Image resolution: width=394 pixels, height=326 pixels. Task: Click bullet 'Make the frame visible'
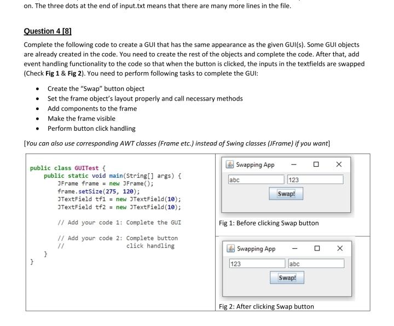coord(82,119)
